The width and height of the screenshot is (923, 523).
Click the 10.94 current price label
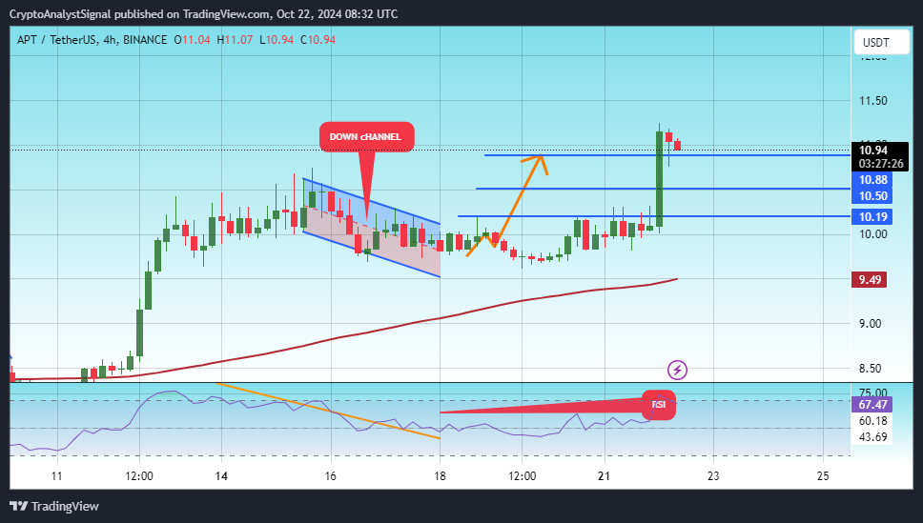coord(873,150)
